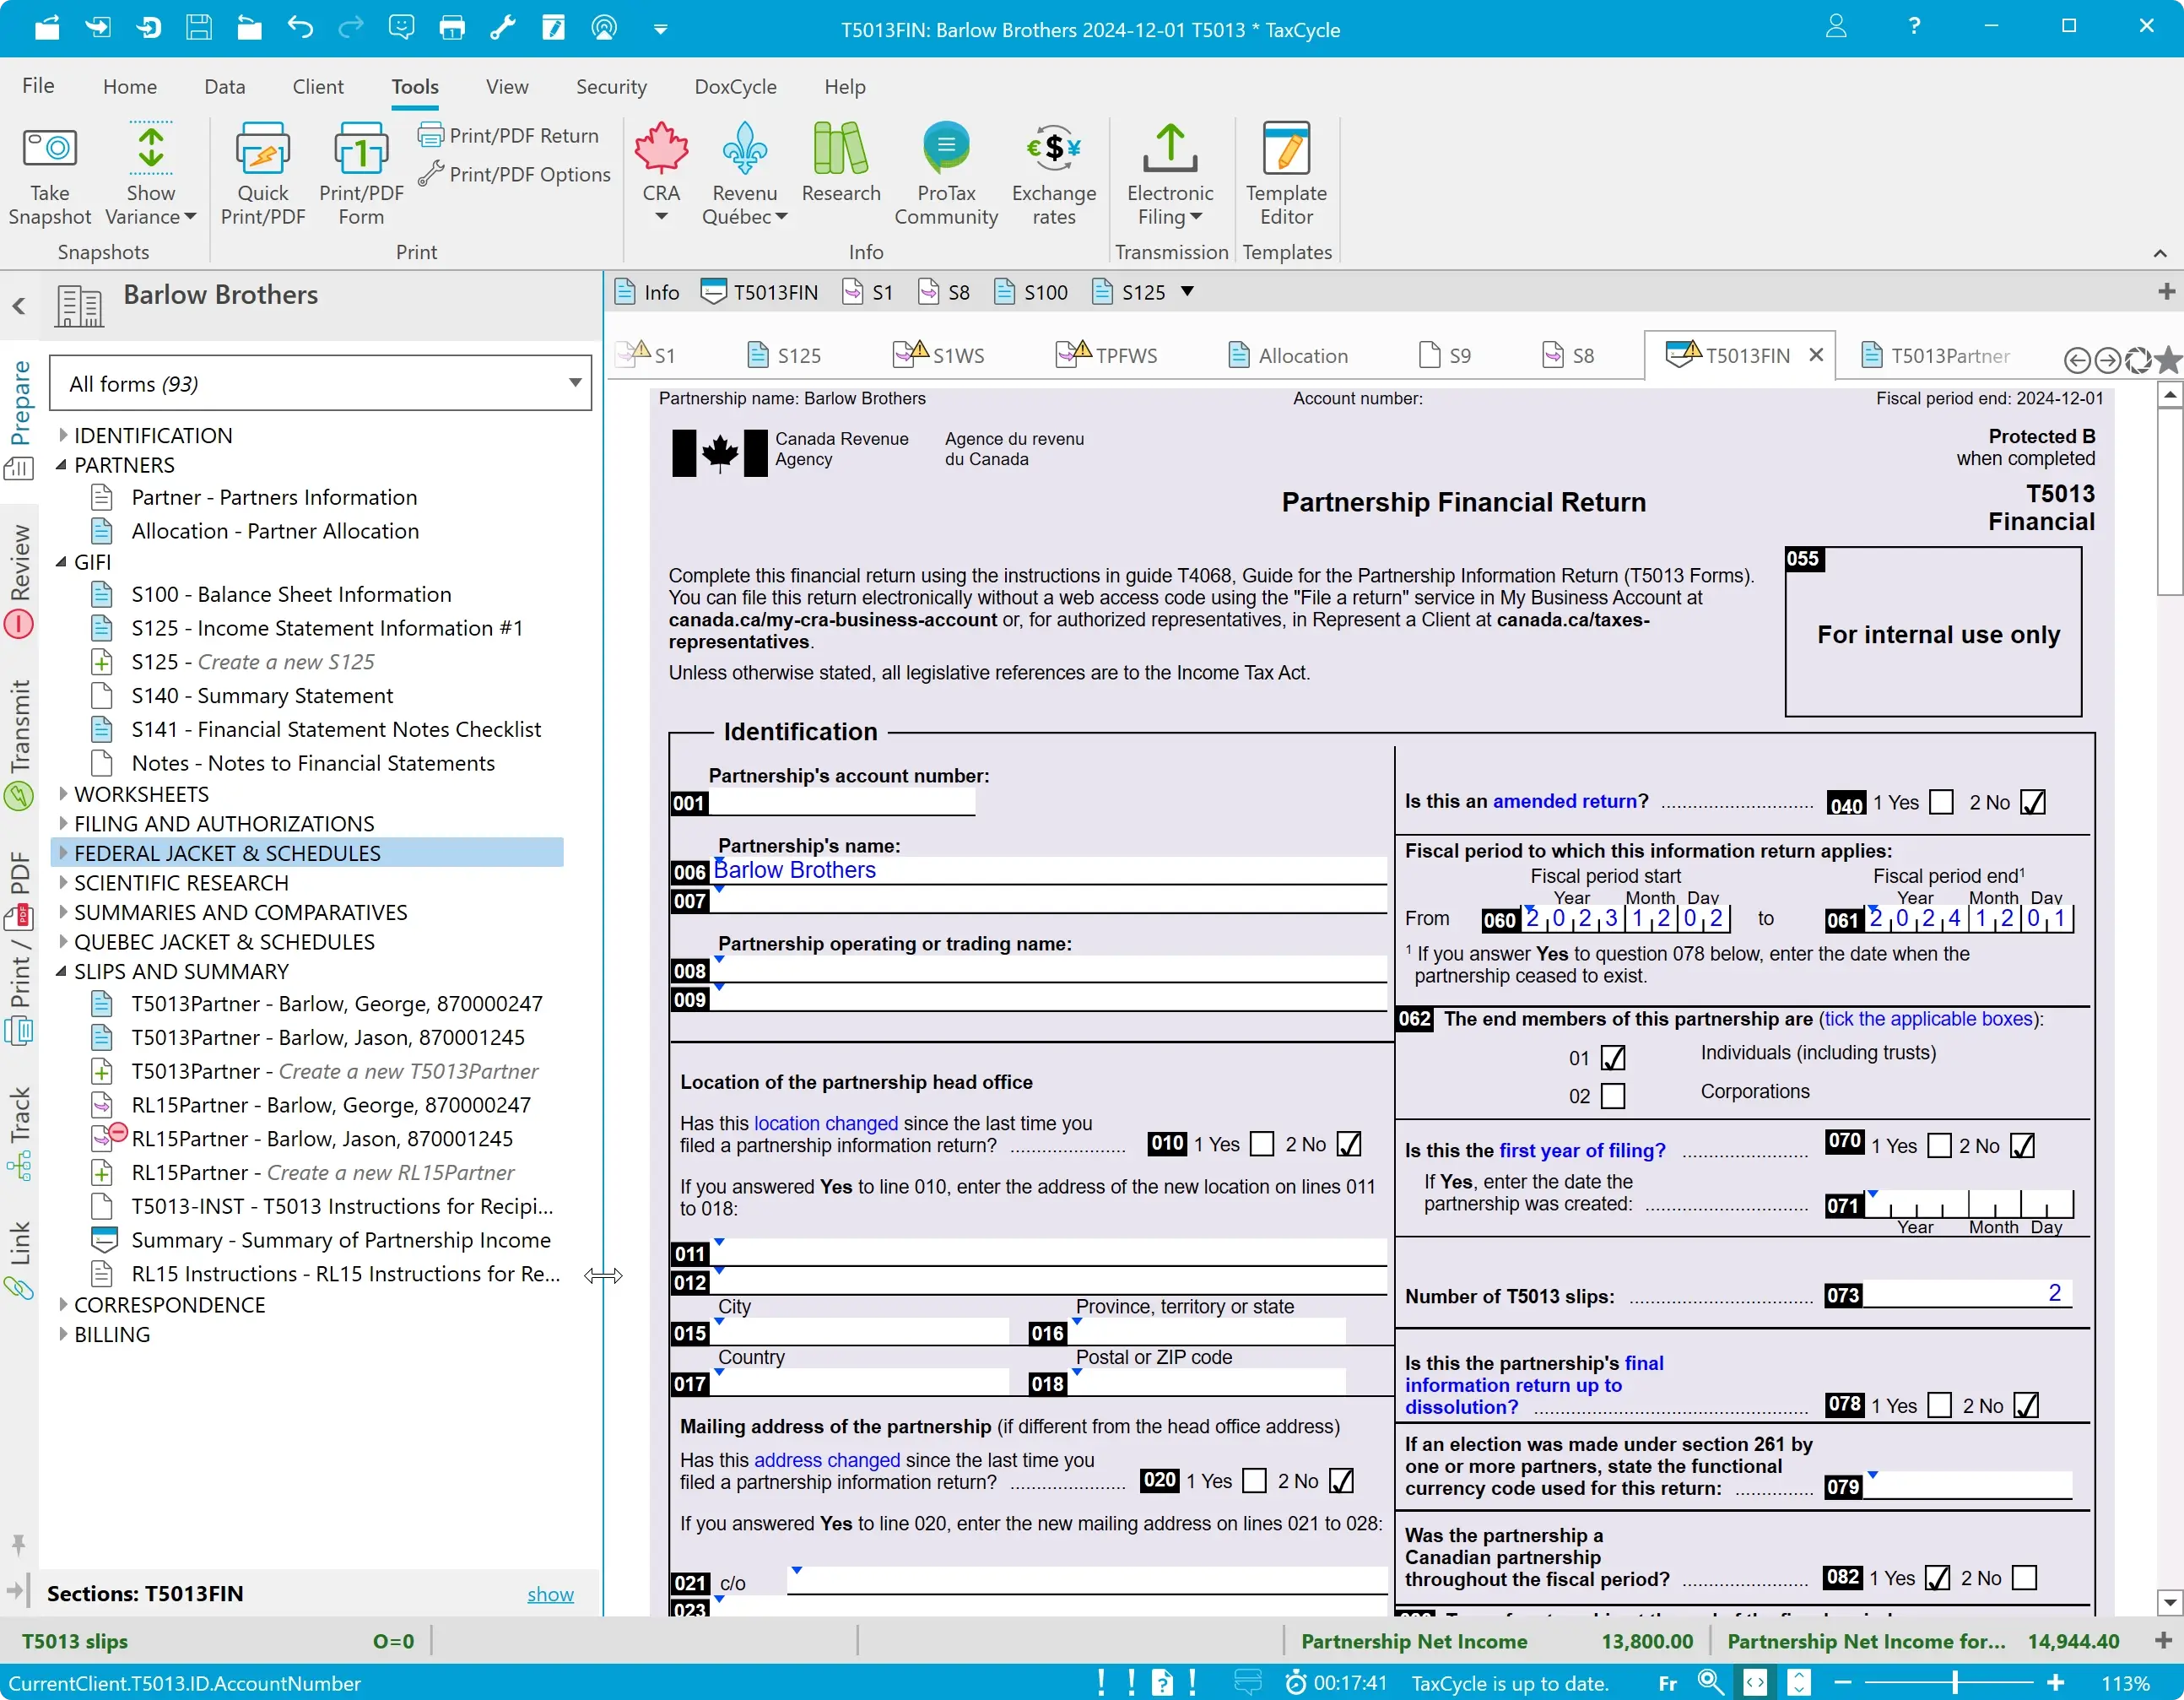Click the show sections link
Screen dimensions: 2184x1700
pos(550,1594)
